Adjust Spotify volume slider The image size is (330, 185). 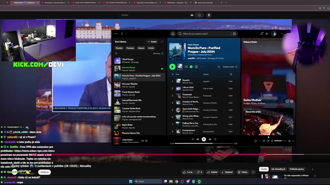(x=280, y=141)
